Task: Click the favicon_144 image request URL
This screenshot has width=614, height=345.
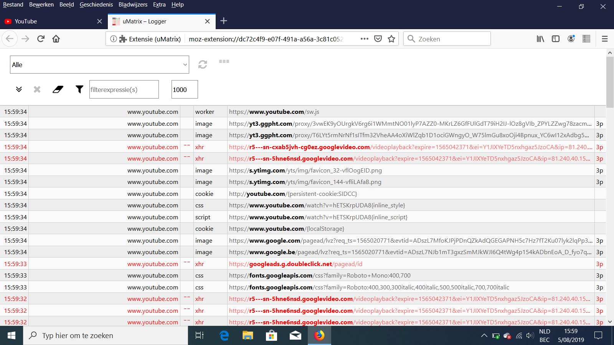Action: [x=305, y=182]
